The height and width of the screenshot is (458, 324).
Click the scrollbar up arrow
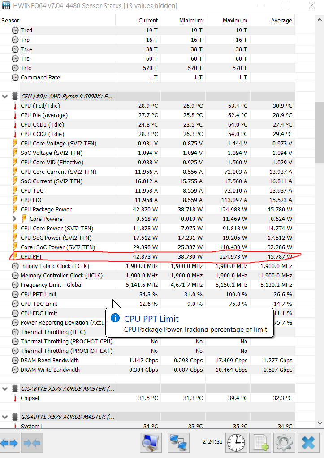320,20
